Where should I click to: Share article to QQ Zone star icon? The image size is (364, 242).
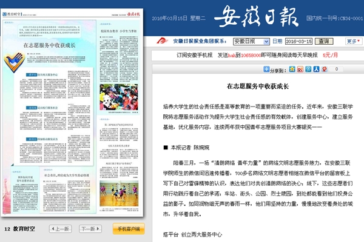292,70
